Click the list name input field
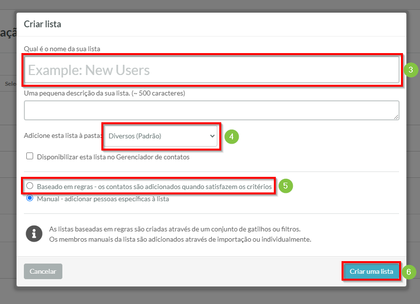Image resolution: width=420 pixels, height=304 pixels. (x=211, y=70)
